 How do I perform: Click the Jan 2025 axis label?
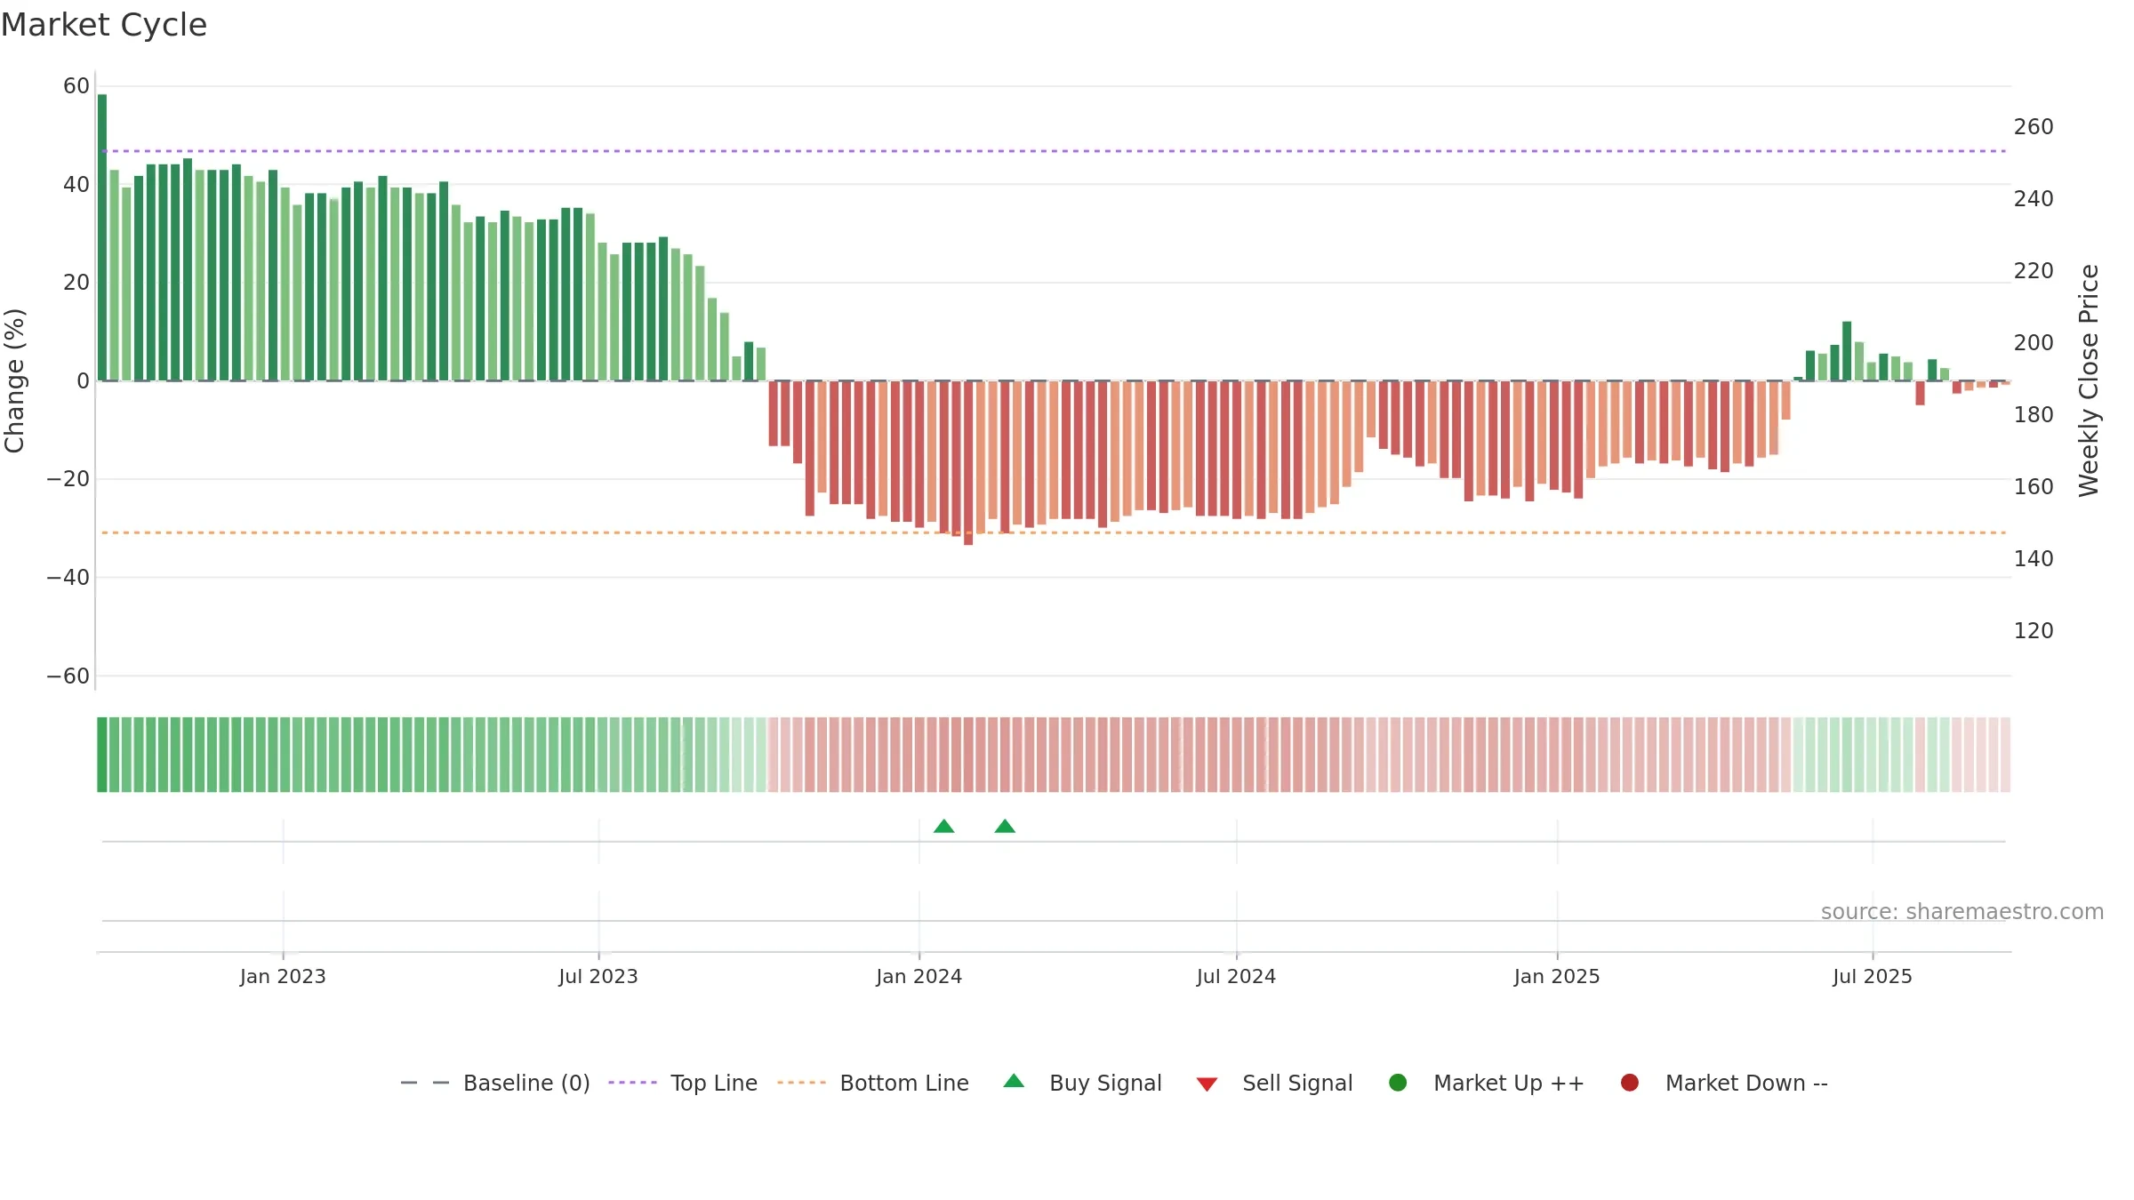coord(1557,977)
